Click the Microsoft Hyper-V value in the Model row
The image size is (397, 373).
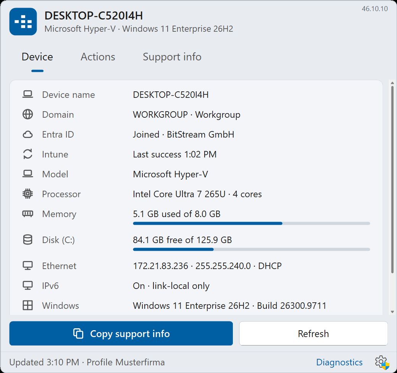[x=170, y=174]
